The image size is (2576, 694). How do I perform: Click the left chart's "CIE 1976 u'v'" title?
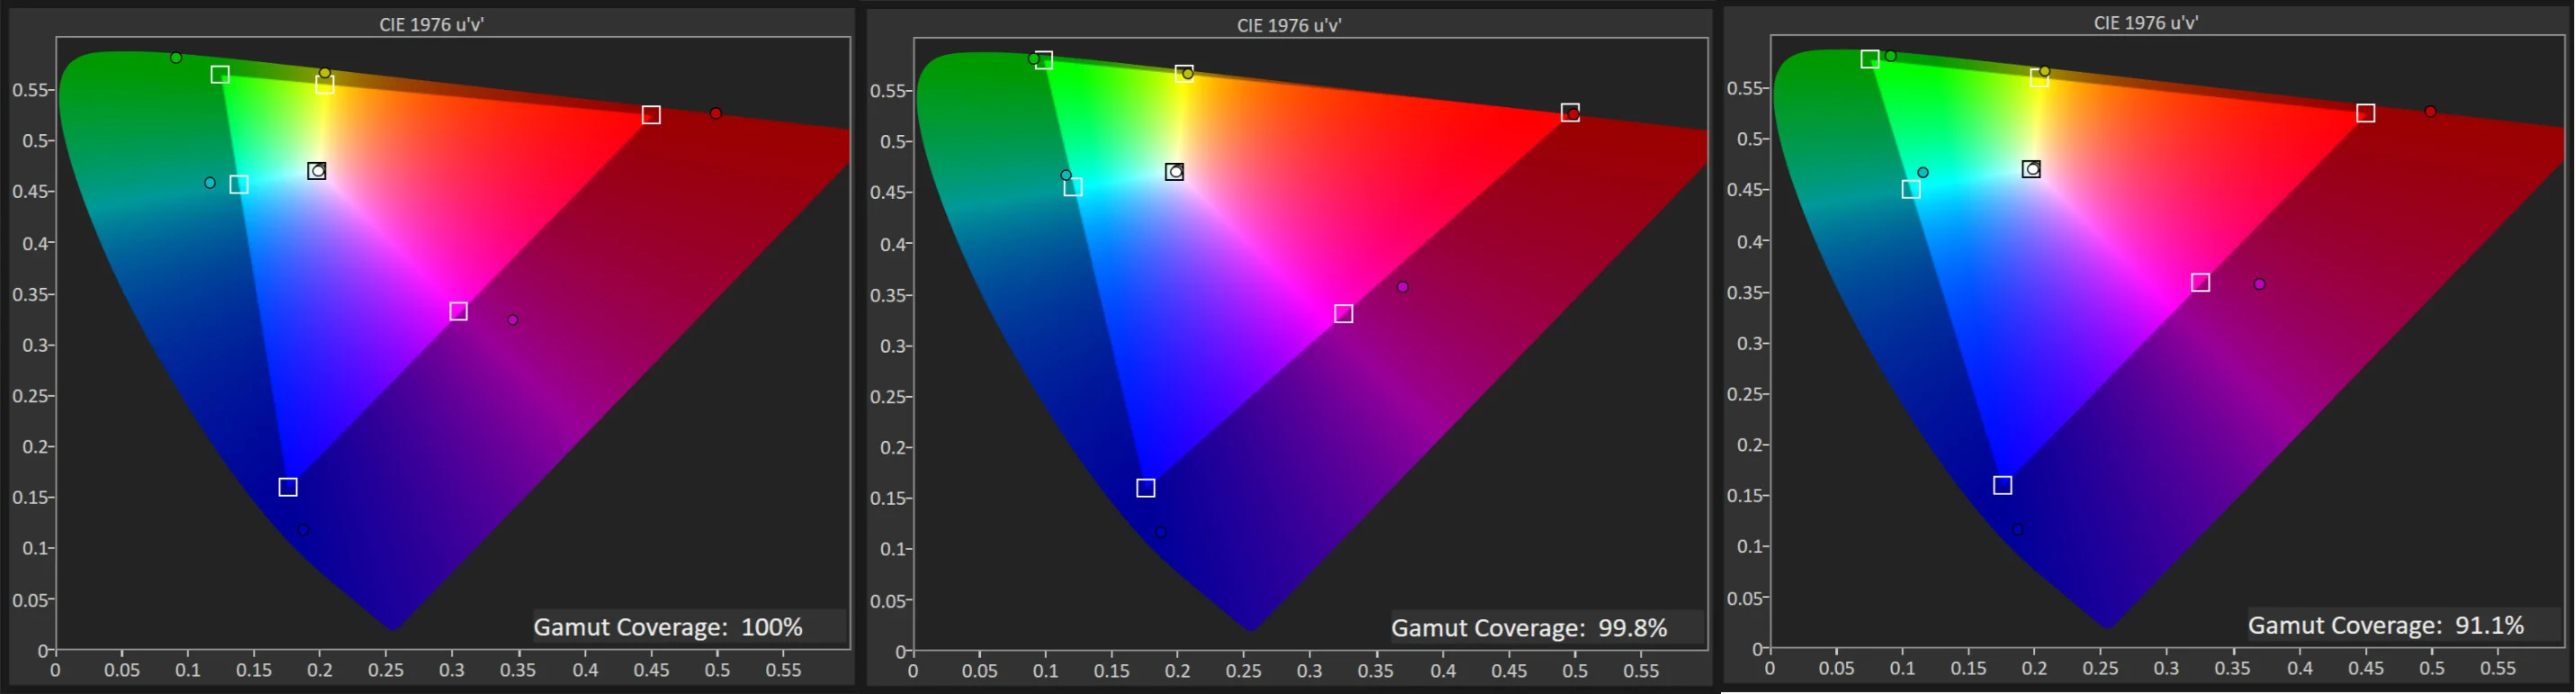coord(431,24)
